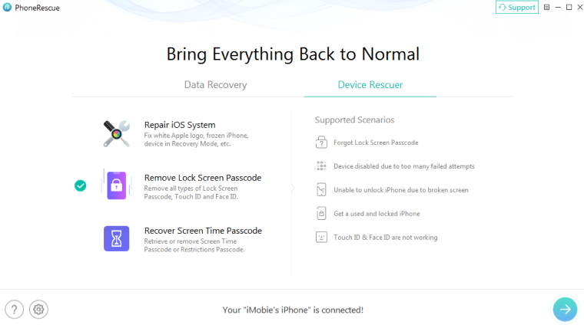
Task: Switch to the Data Recovery tab
Action: (215, 85)
